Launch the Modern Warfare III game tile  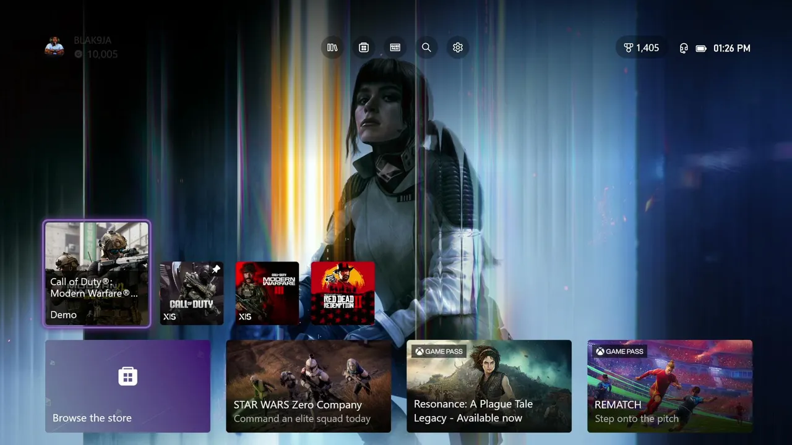(x=267, y=293)
